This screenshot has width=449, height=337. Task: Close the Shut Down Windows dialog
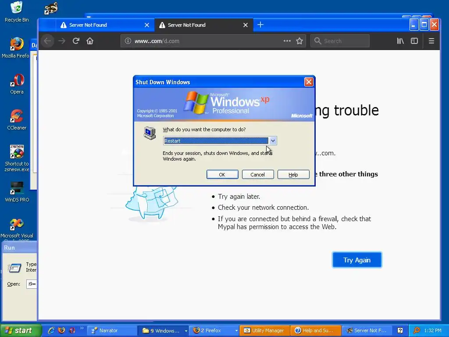309,82
